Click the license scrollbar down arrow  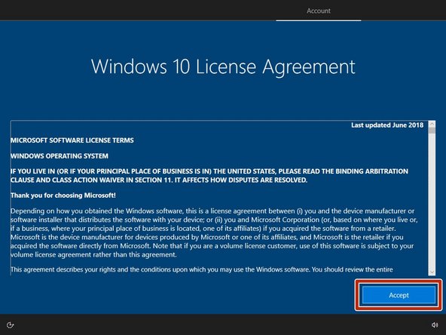(x=432, y=272)
